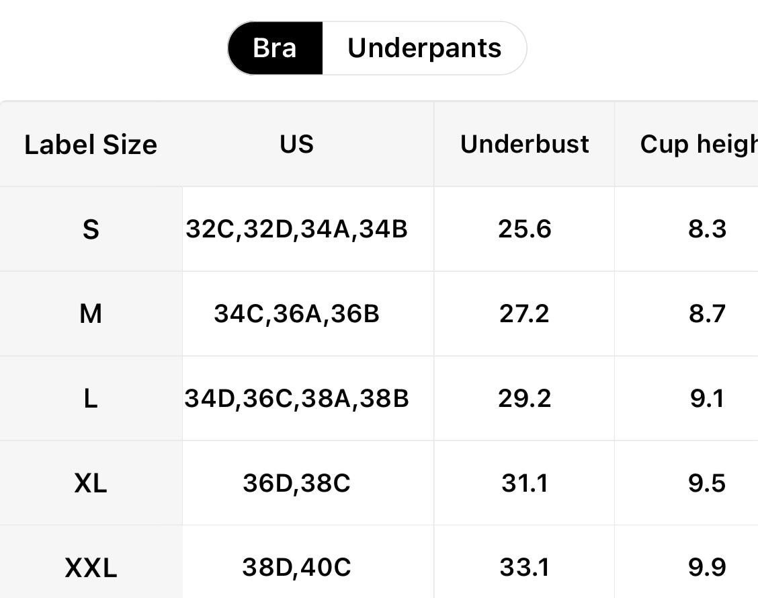Select the XL label size cell
The height and width of the screenshot is (598, 758).
point(91,483)
